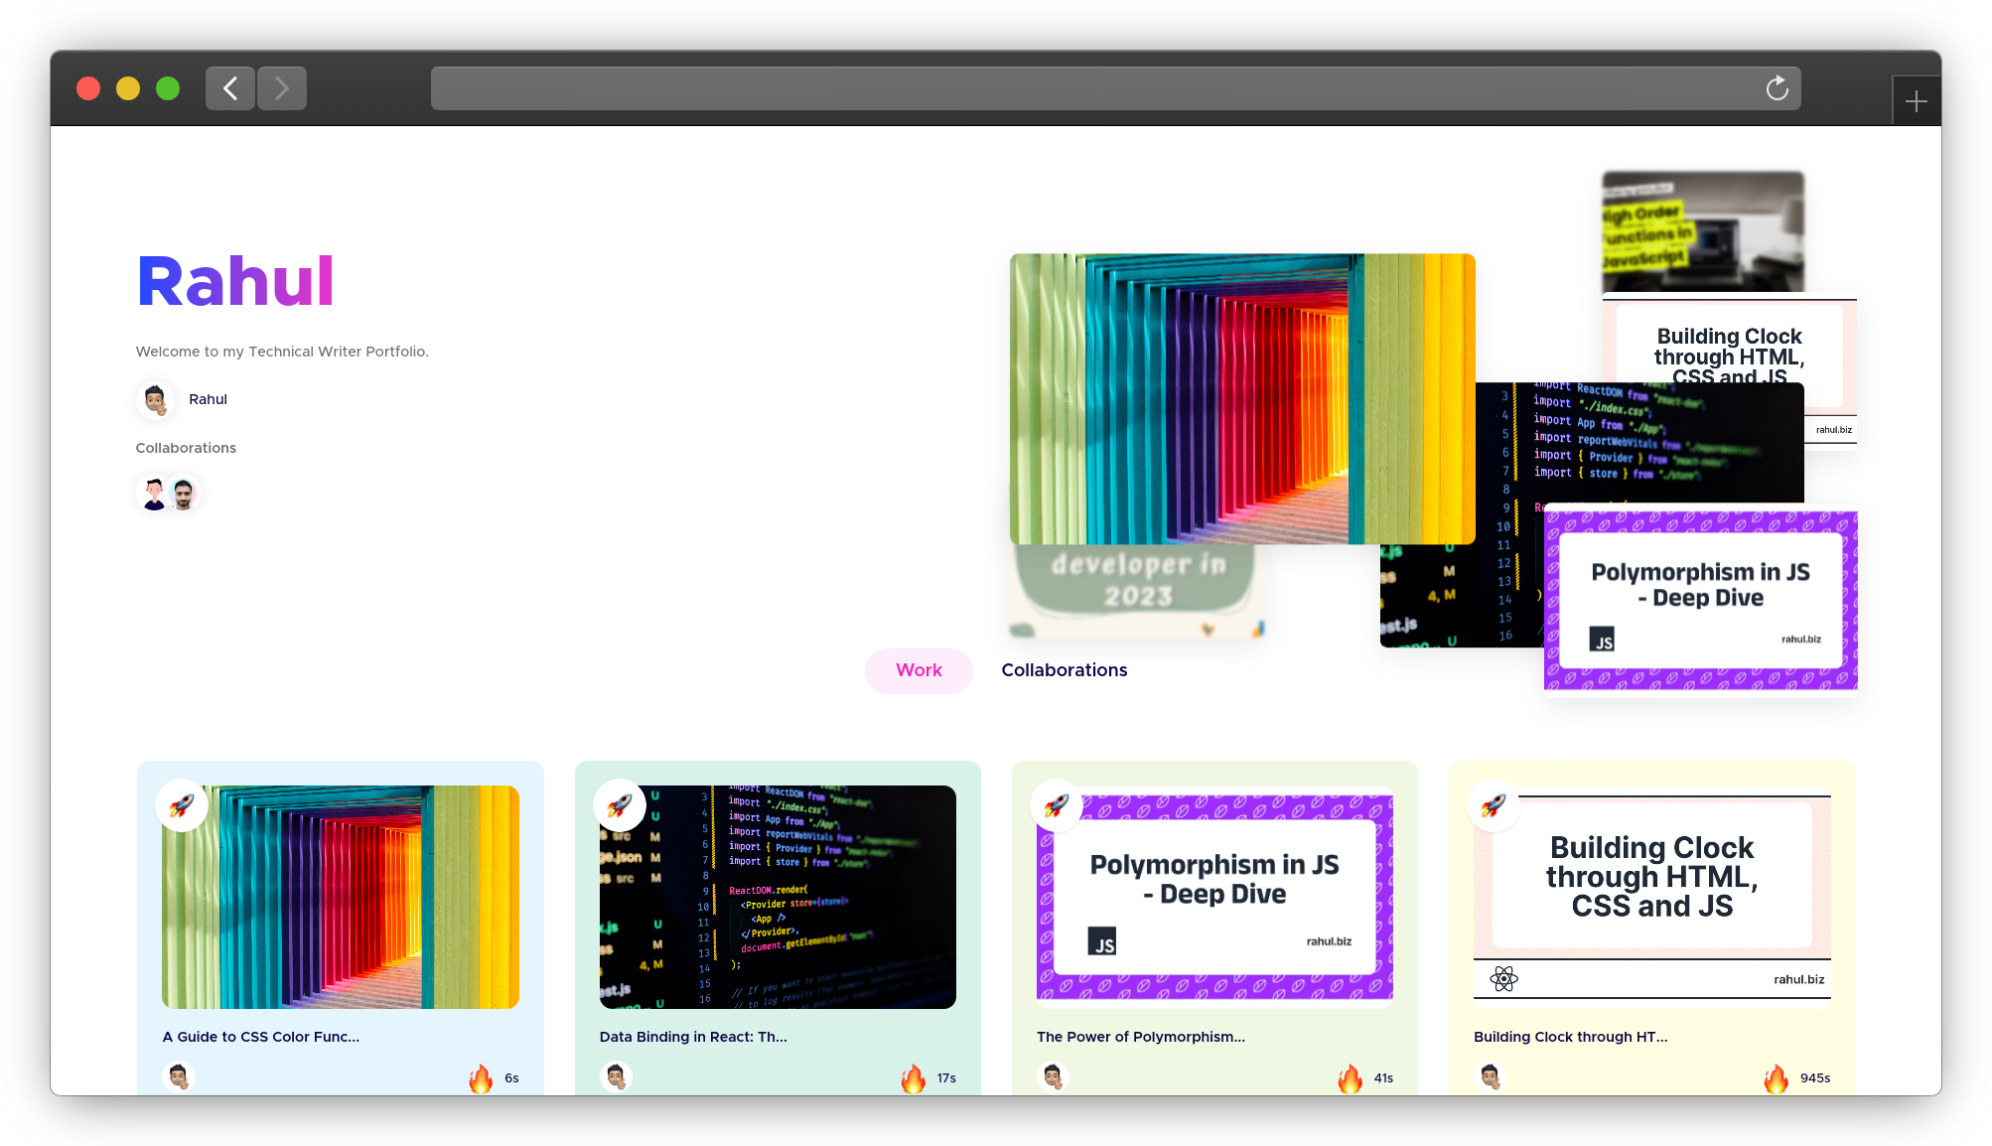Click the browser forward arrow button
Screen dimensions: 1992x1146
coord(282,89)
